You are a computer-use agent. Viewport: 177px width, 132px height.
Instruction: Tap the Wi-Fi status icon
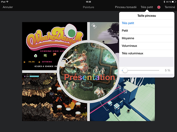tap(7, 2)
